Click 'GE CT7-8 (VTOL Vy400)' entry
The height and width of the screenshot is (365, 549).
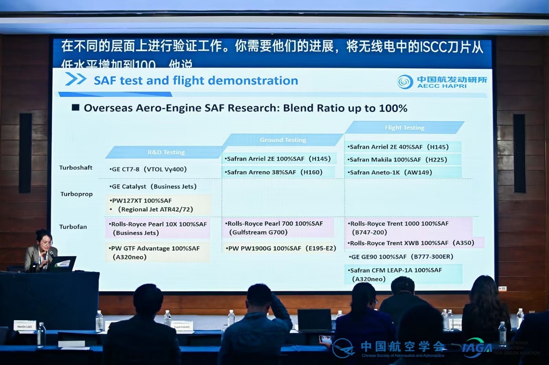(148, 169)
